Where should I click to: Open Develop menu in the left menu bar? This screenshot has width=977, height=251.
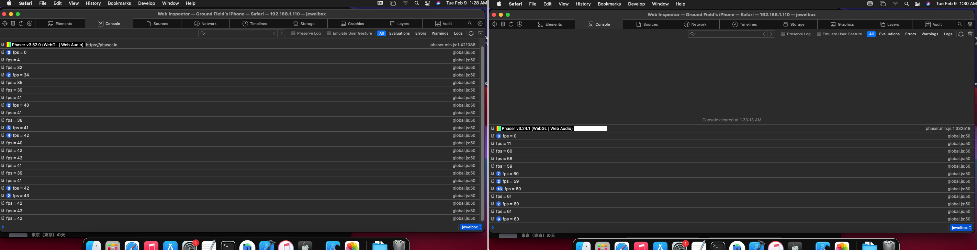tap(146, 3)
